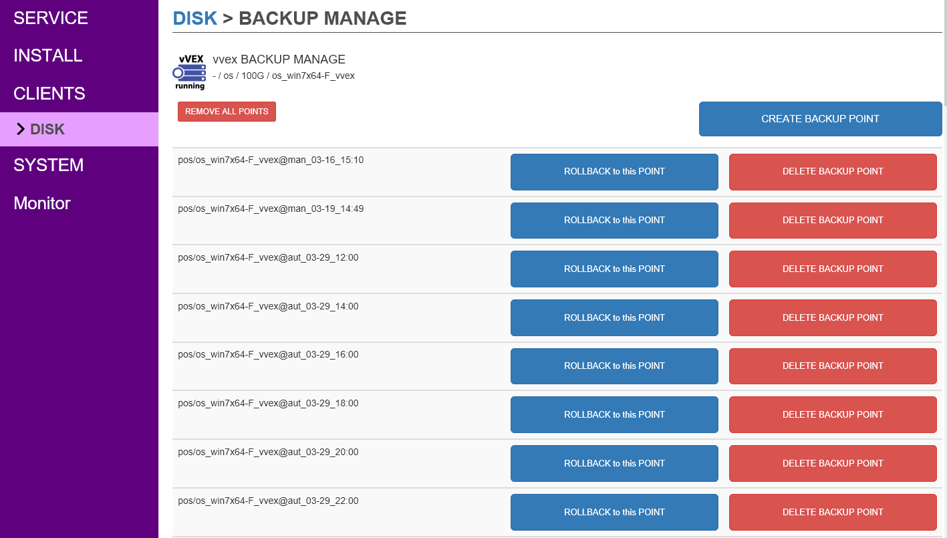Open the SERVICE menu item
The image size is (947, 538).
pos(51,18)
